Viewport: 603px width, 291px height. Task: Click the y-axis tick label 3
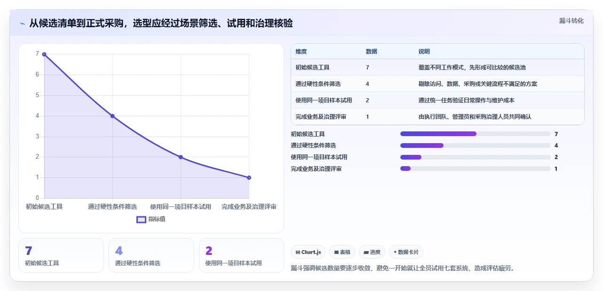[x=37, y=137]
